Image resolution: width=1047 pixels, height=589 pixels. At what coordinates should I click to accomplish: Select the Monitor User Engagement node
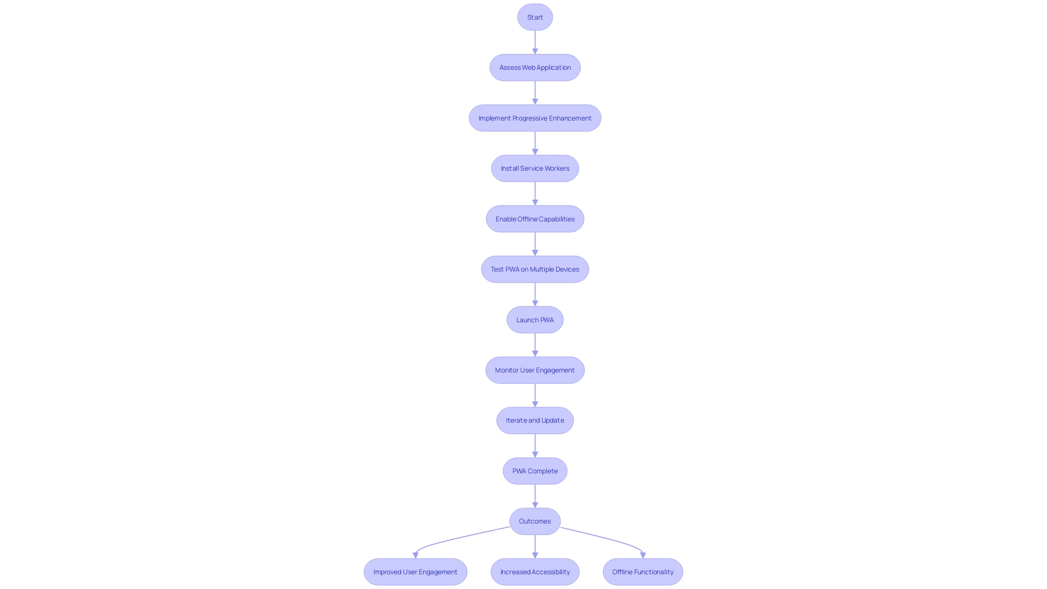[534, 370]
